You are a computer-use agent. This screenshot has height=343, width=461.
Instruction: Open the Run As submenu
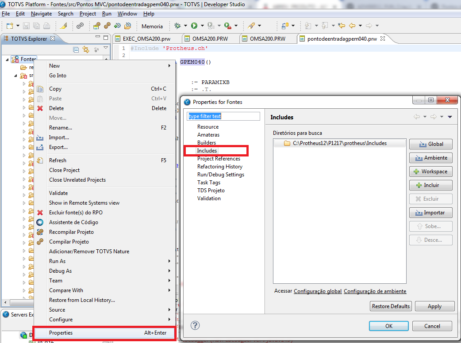click(105, 261)
